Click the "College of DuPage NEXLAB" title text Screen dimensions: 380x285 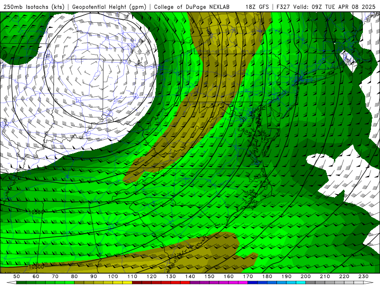pos(192,7)
